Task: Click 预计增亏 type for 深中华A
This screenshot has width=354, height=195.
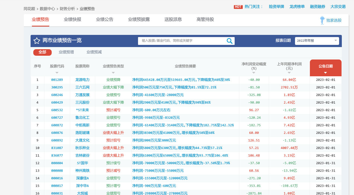Action: (x=113, y=186)
